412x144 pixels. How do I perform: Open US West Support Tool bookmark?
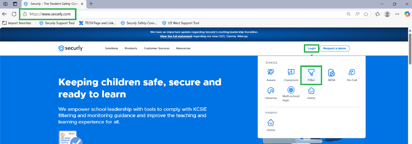point(181,23)
